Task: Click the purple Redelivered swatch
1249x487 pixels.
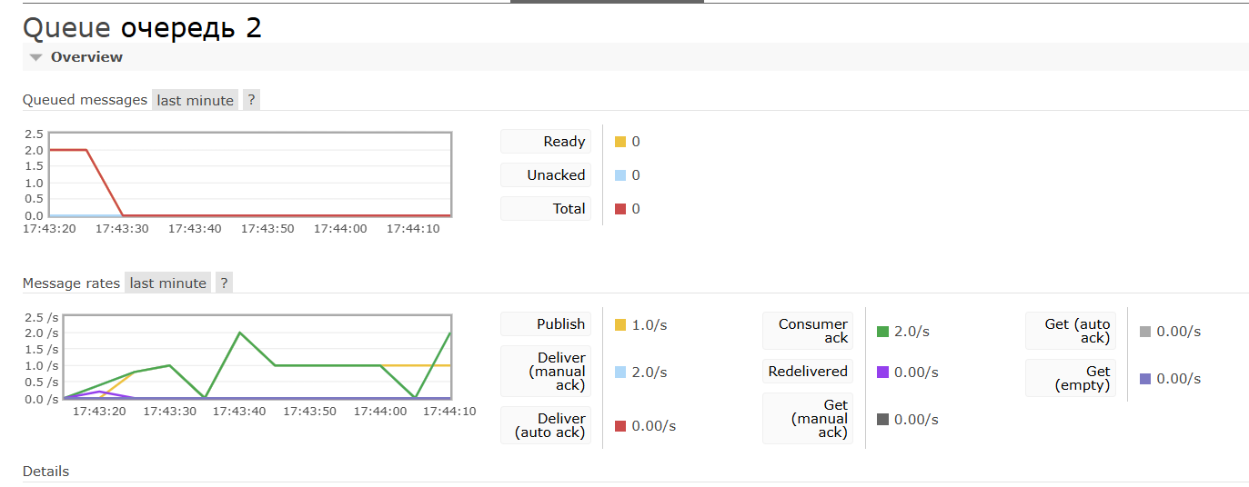Action: (882, 373)
